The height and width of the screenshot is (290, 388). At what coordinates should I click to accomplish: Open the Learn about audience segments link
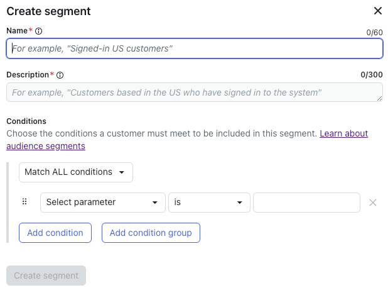pyautogui.click(x=187, y=140)
